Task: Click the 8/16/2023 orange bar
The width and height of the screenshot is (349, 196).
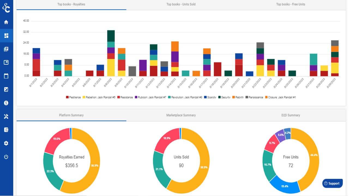Action: (196, 73)
